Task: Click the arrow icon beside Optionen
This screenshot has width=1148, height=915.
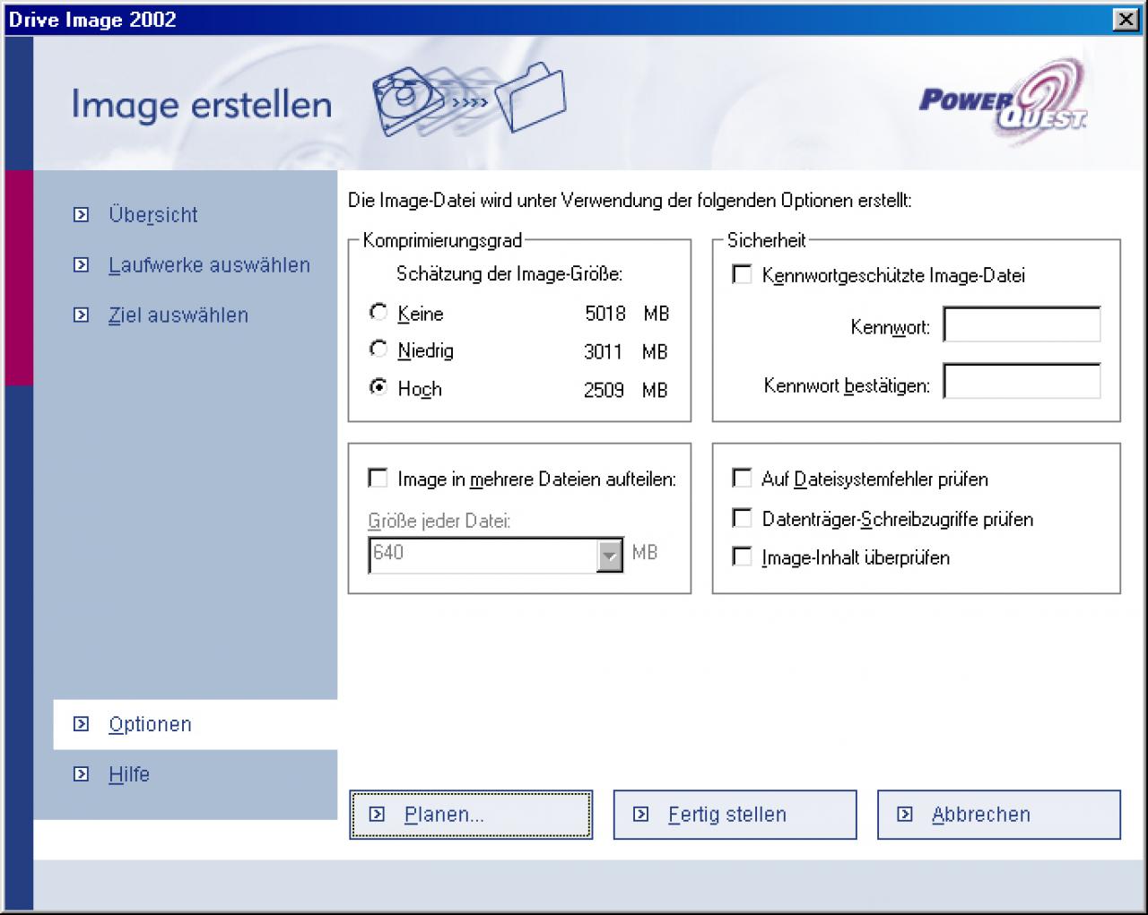Action: [82, 724]
